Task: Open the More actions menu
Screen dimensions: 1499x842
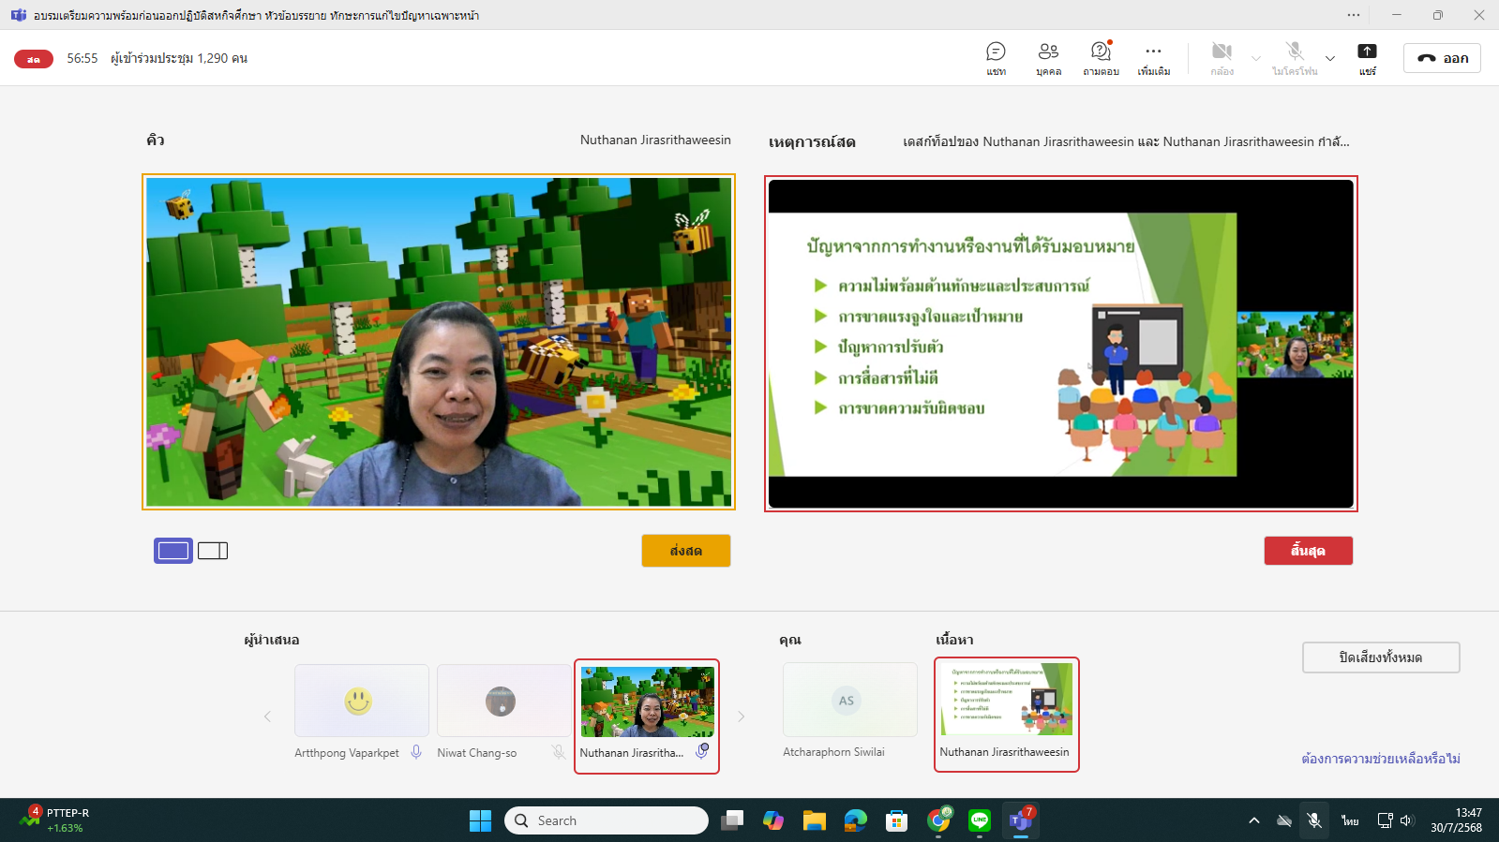Action: [x=1153, y=58]
